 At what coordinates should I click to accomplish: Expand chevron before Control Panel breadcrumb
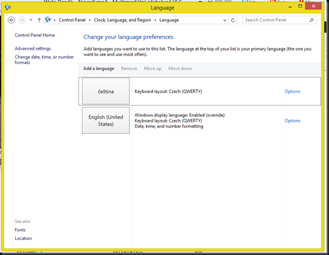pos(55,20)
